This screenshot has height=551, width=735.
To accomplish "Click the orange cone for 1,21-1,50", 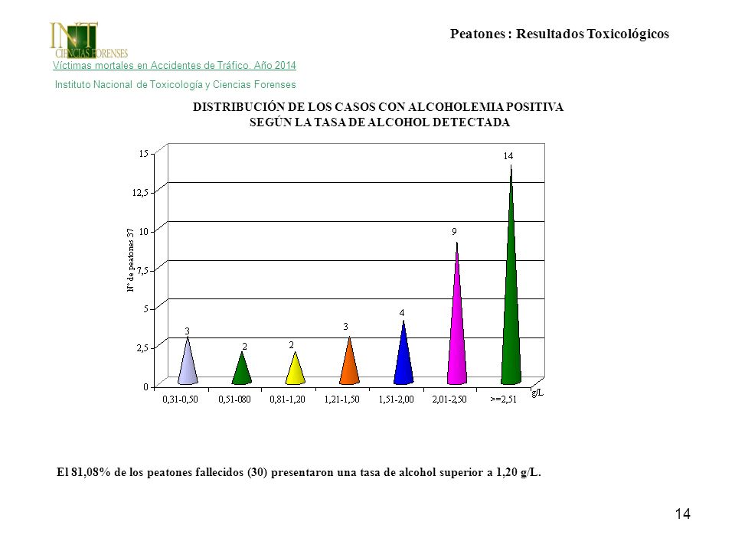I will [x=349, y=360].
